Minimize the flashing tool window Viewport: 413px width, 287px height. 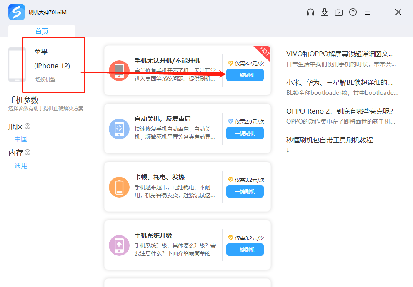384,12
